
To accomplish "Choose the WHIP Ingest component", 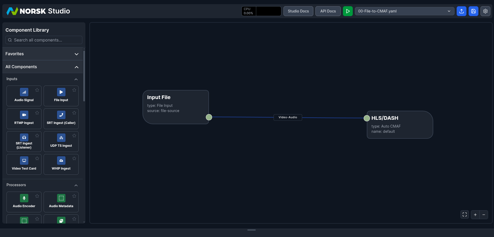I will [x=61, y=164].
